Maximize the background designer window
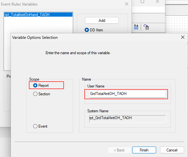Viewport: 188px width, 157px height. tap(142, 1)
